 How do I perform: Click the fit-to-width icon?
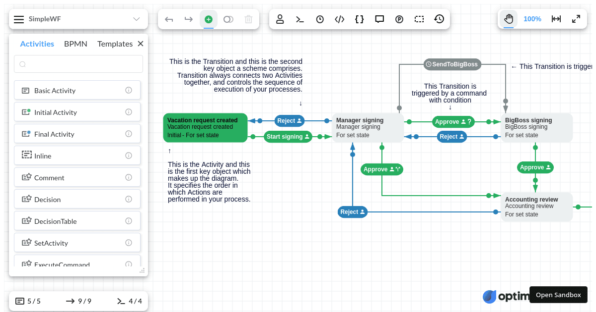point(556,19)
